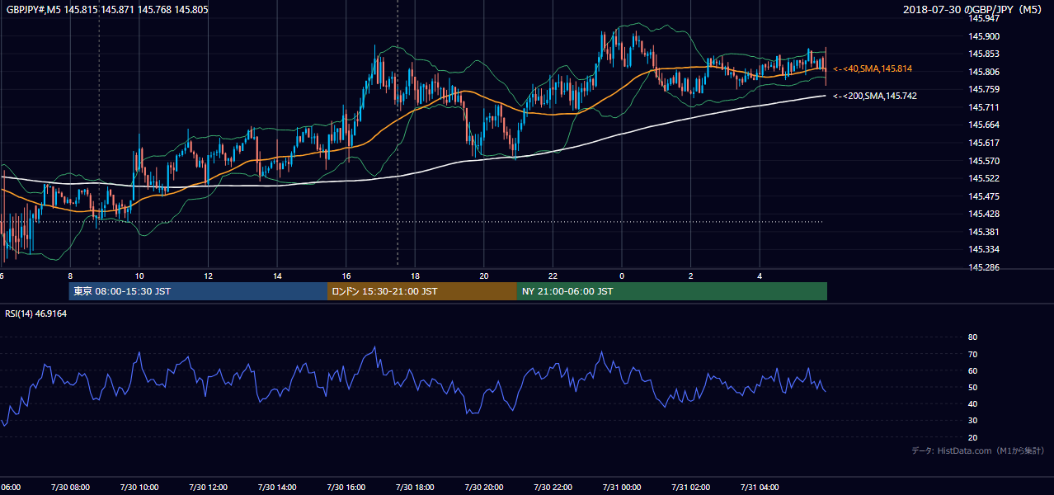Click the 7/30 16:00 time axis label
1054x495 pixels.
tap(346, 487)
